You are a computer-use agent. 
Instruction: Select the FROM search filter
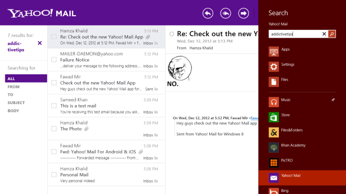click(x=14, y=87)
